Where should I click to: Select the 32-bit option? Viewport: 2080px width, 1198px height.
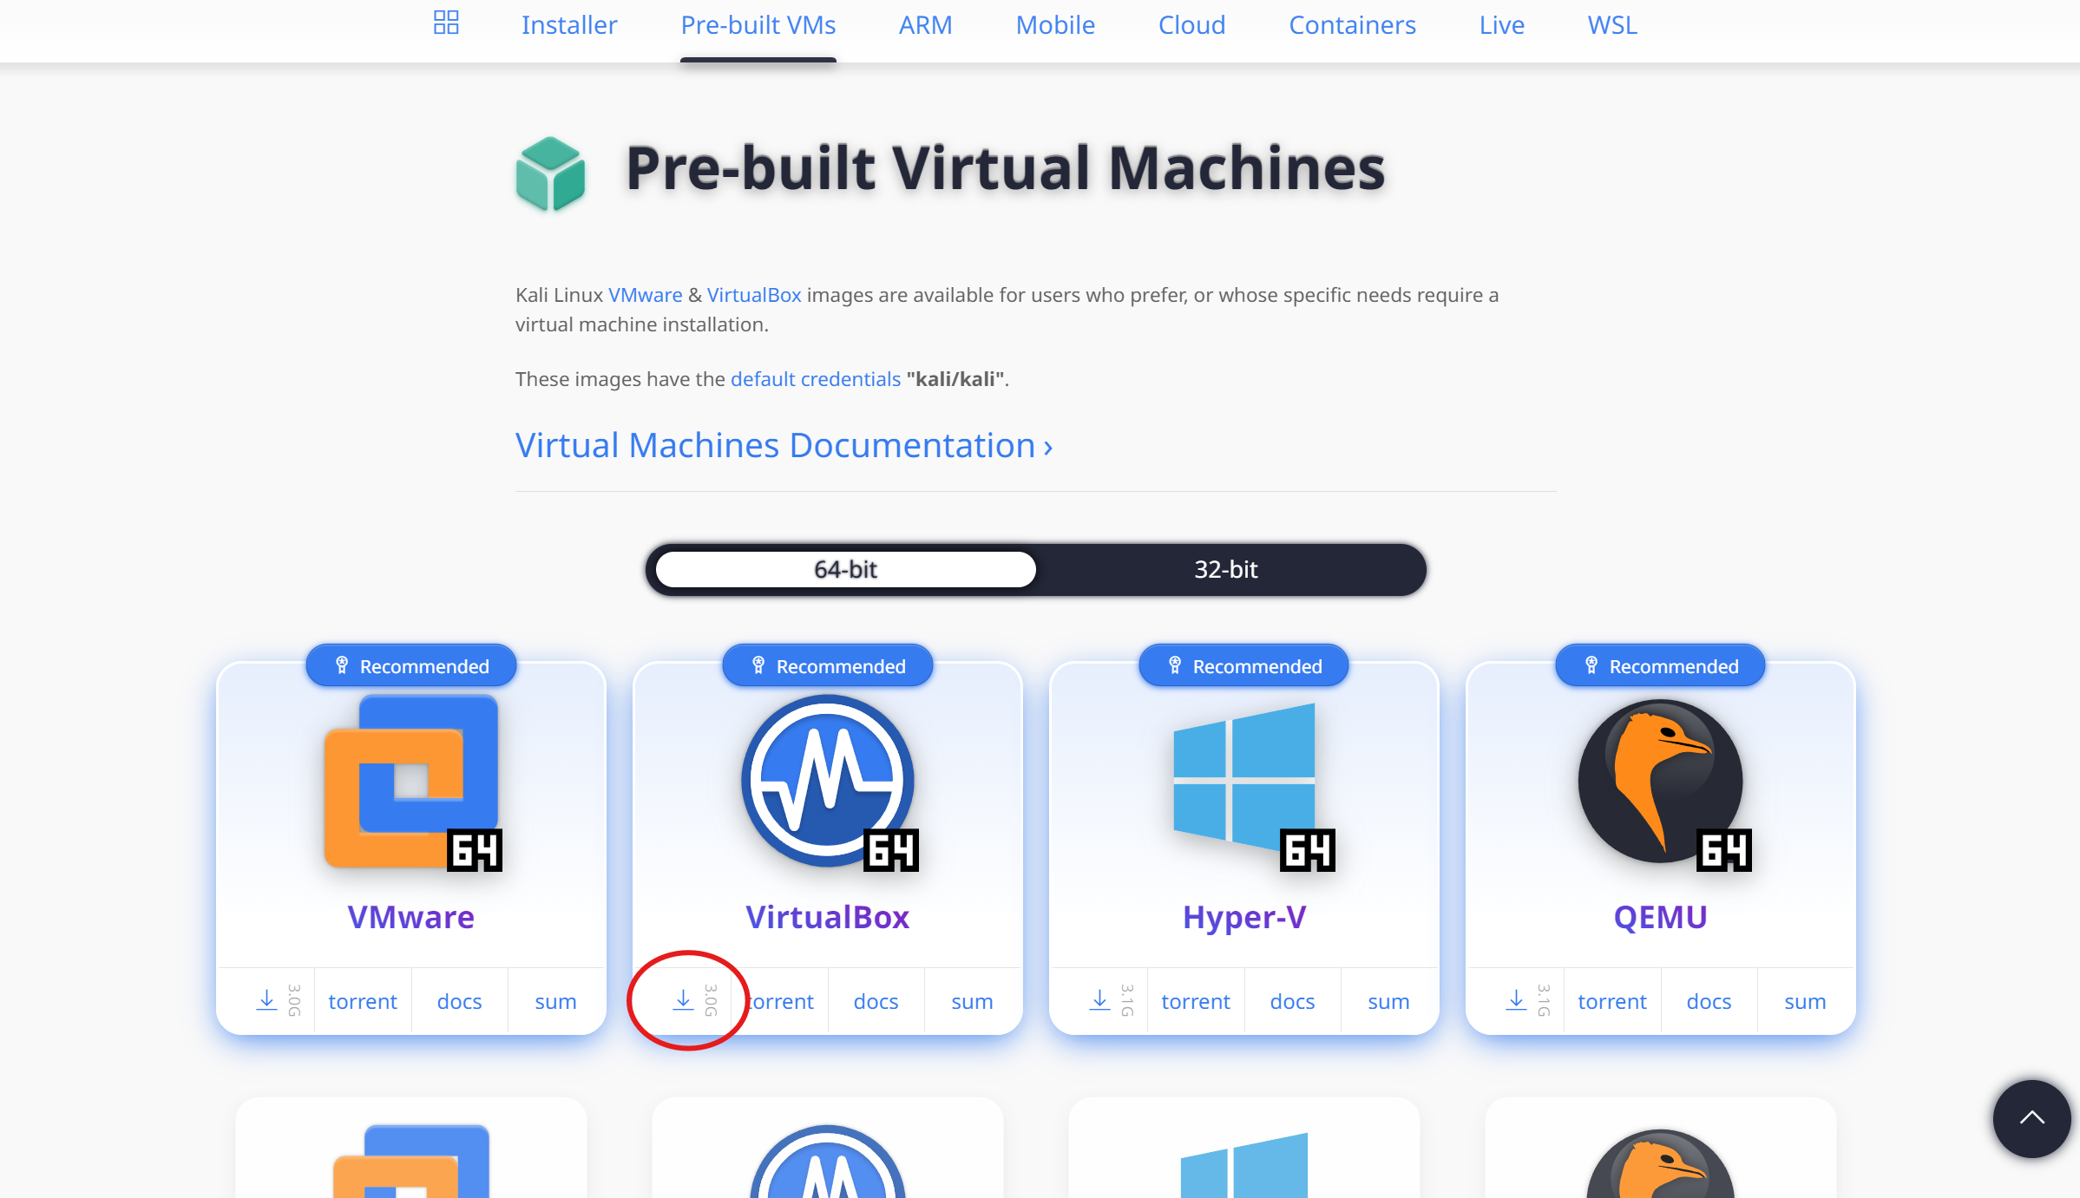coord(1226,569)
